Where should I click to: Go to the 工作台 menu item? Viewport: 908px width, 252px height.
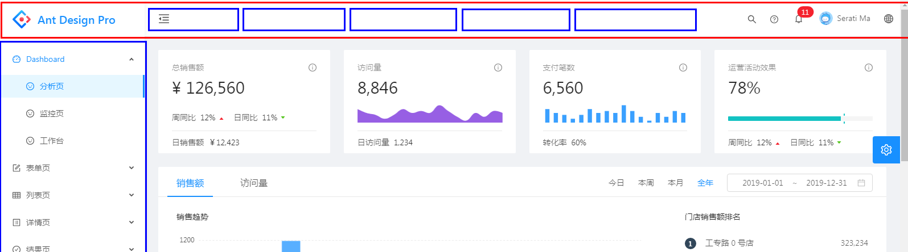pos(72,141)
